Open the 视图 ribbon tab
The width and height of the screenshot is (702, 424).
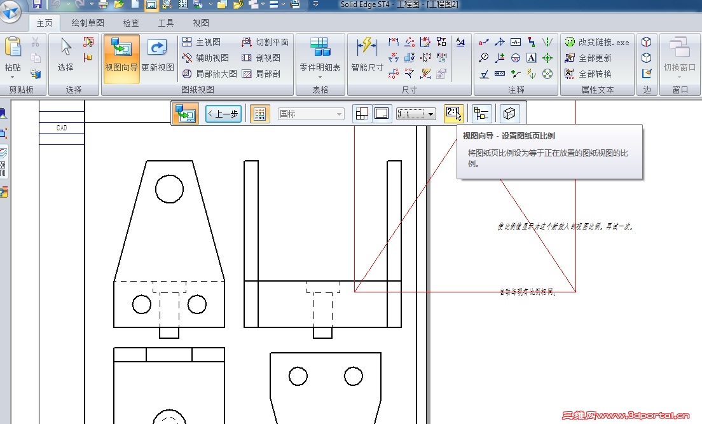(x=200, y=23)
